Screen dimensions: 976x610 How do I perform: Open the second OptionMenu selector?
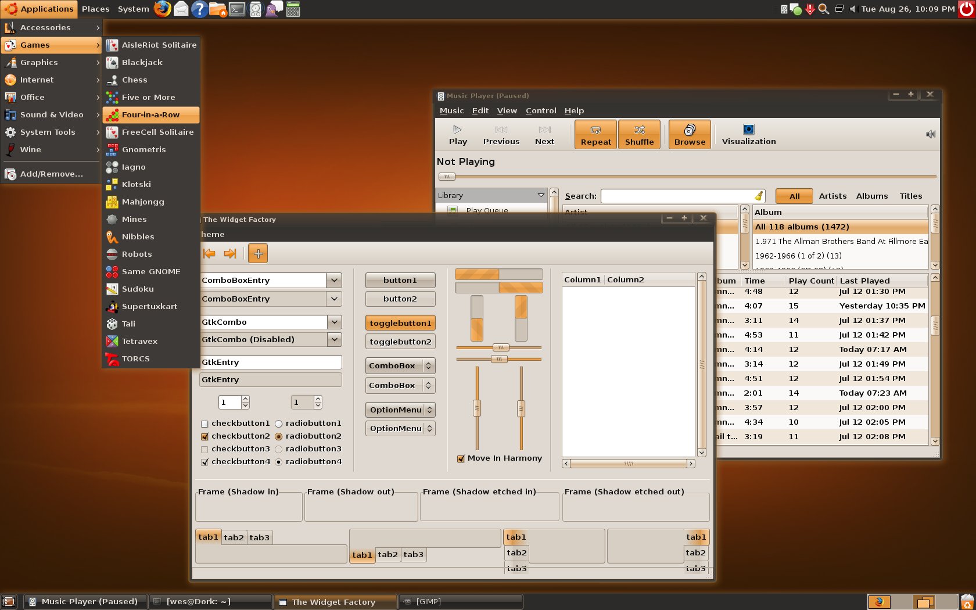(400, 429)
